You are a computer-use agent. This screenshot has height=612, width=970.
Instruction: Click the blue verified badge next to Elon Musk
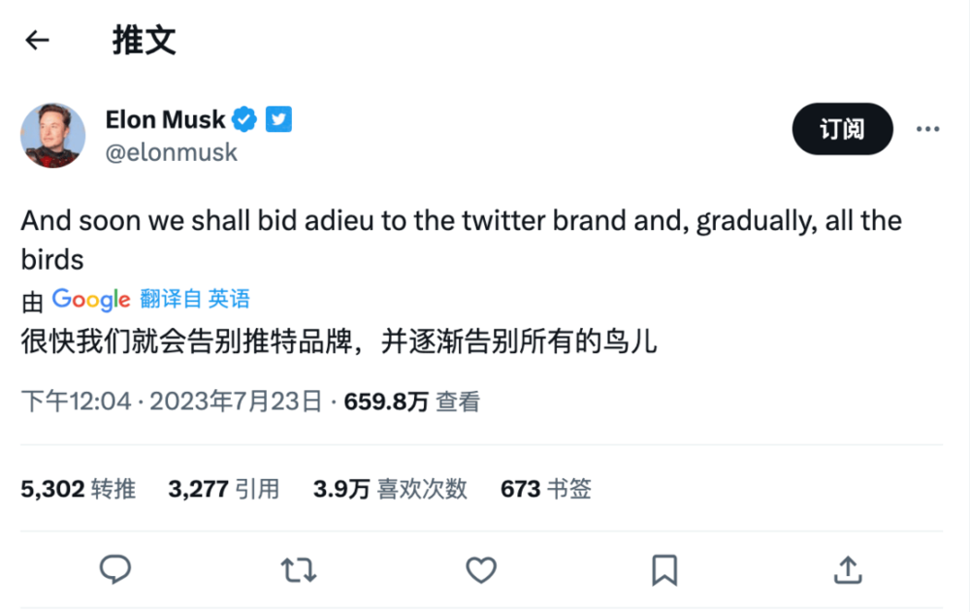[x=243, y=118]
